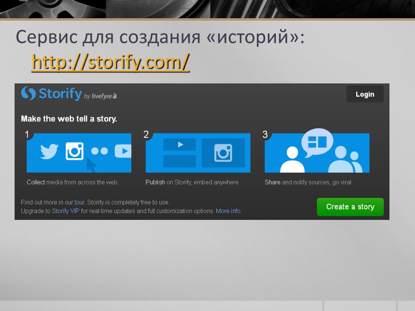Click the Flickr two-dots icon
Image resolution: width=415 pixels, height=311 pixels.
click(x=99, y=151)
